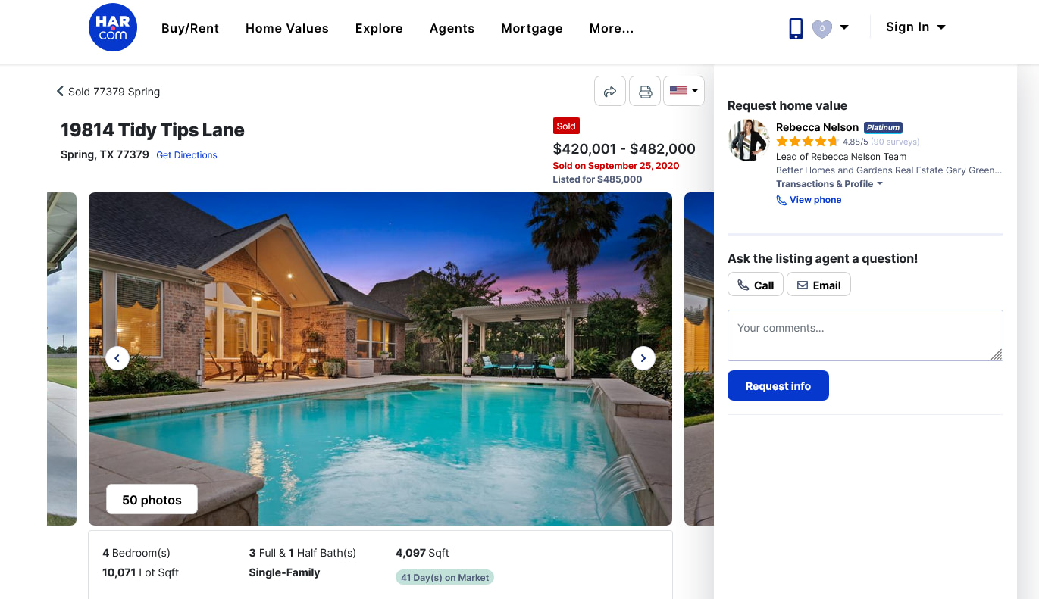Go back to Sold 77379 Spring
Screen dimensions: 1039x599
108,92
